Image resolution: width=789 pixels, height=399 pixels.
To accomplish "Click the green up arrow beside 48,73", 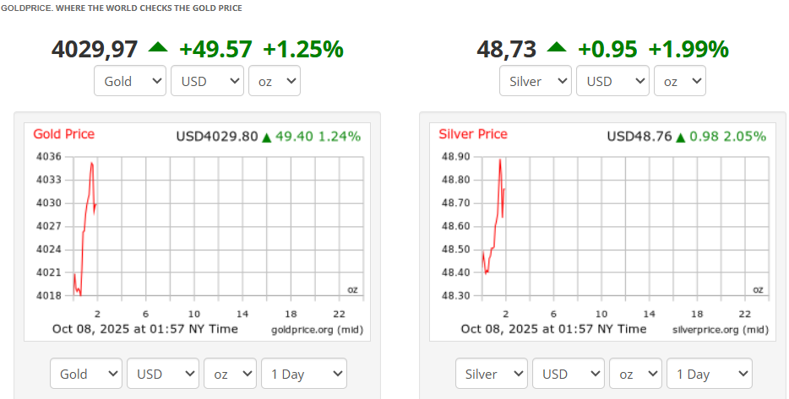I will click(556, 48).
